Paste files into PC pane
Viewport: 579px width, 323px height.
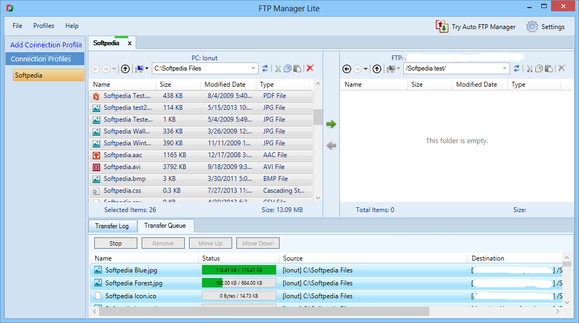tap(297, 68)
